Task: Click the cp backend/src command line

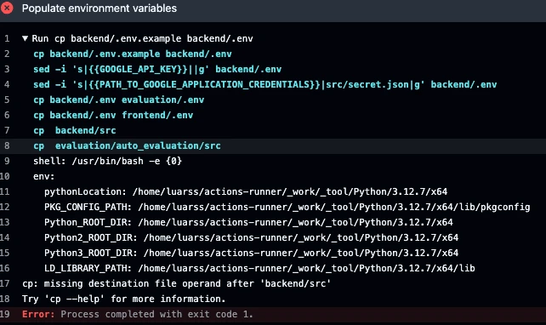Action: click(75, 130)
